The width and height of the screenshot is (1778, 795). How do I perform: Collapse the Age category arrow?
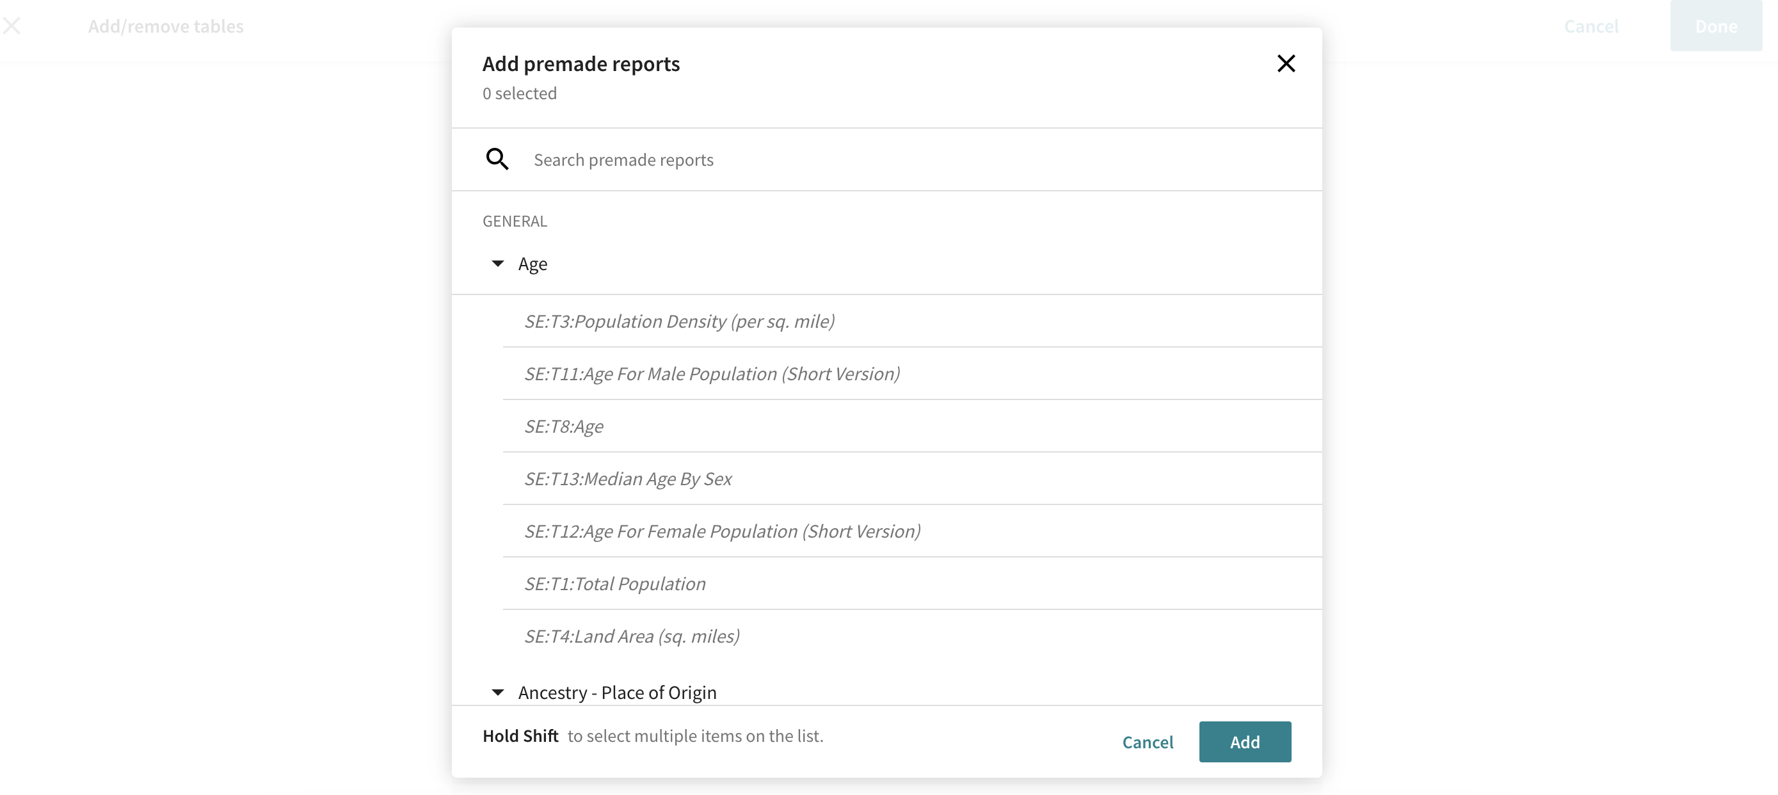point(498,264)
